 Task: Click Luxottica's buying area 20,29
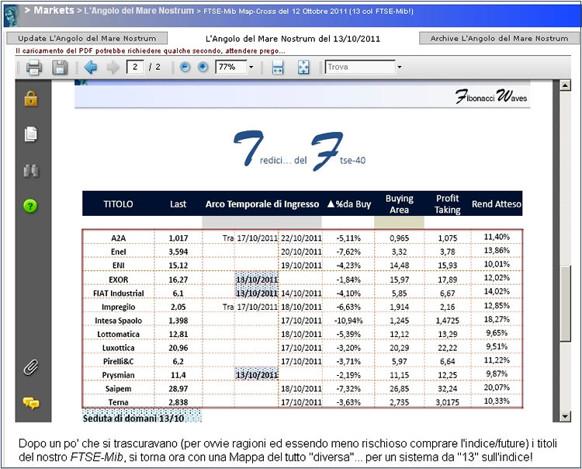point(399,348)
